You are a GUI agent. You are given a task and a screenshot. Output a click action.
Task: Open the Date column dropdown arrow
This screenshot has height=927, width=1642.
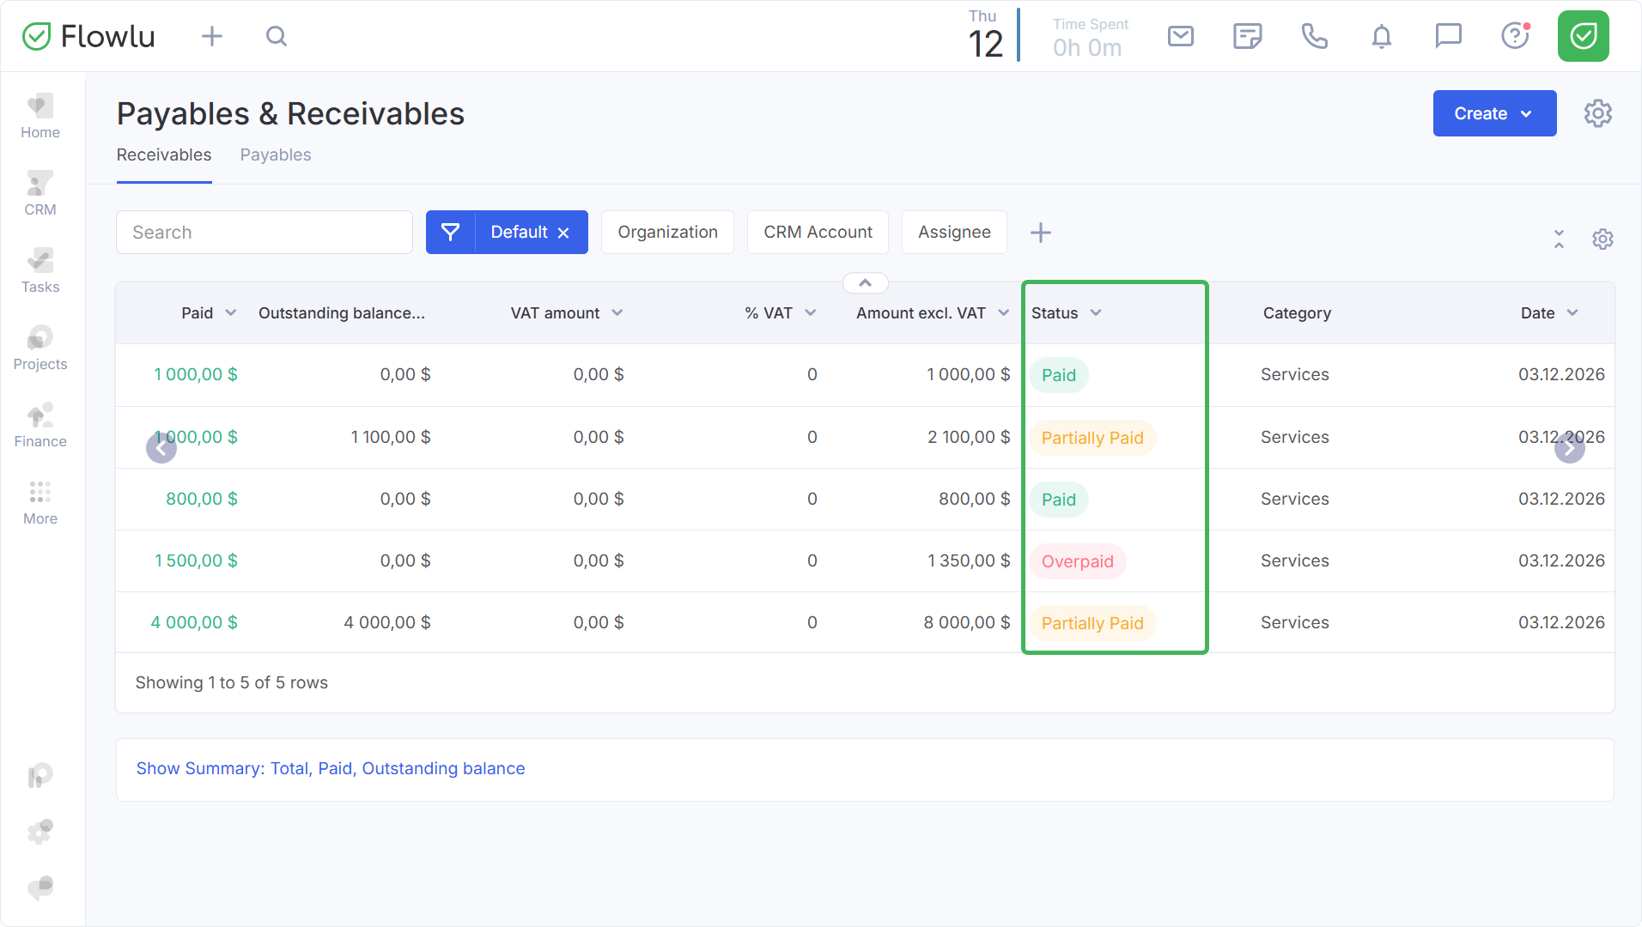point(1572,313)
